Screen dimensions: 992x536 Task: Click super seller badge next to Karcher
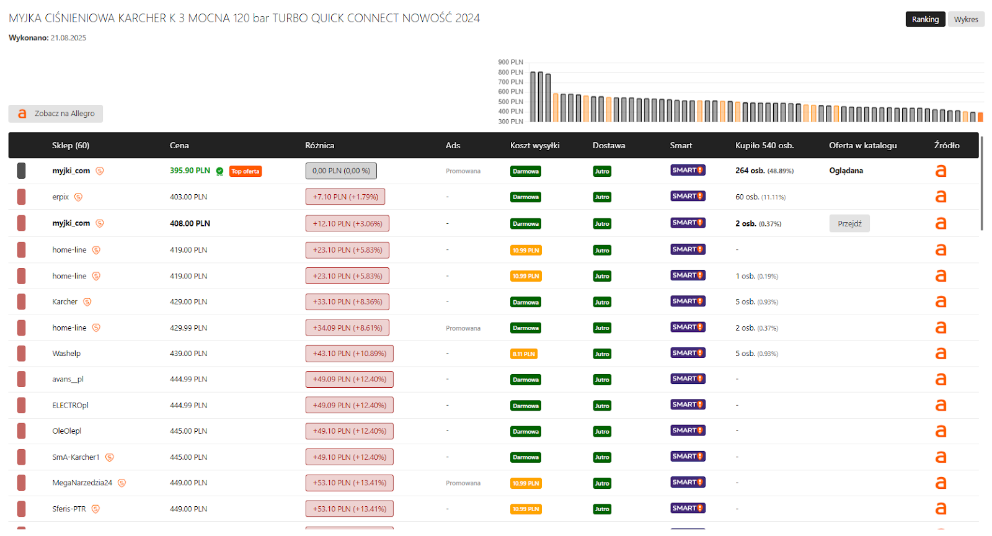[x=87, y=302]
